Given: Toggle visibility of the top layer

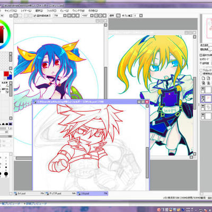Looking at the screenshot, I should tap(202, 88).
